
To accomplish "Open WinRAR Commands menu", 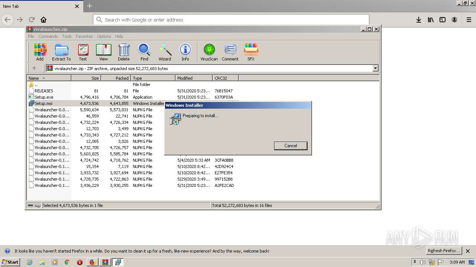I will (48, 36).
